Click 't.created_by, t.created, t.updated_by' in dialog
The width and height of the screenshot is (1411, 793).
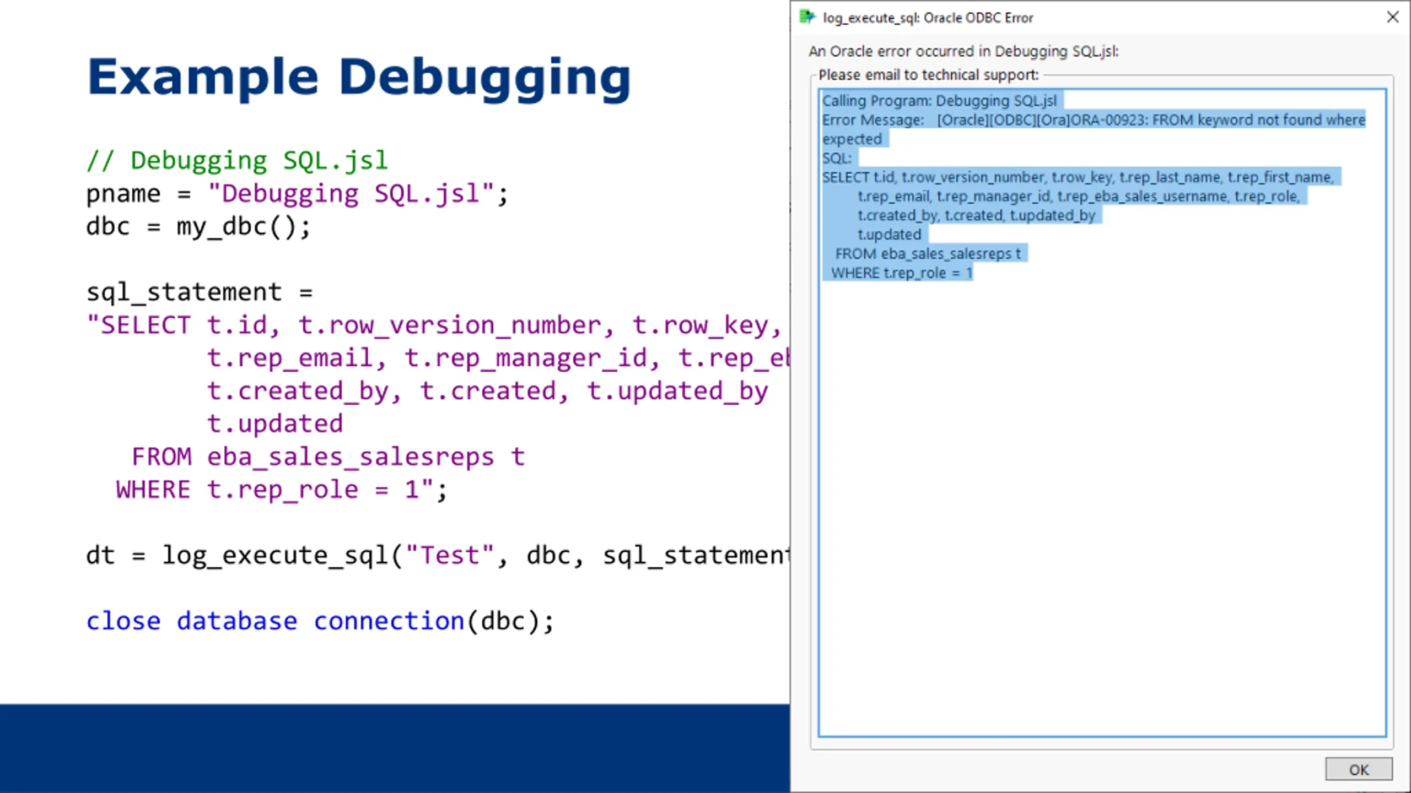click(977, 215)
